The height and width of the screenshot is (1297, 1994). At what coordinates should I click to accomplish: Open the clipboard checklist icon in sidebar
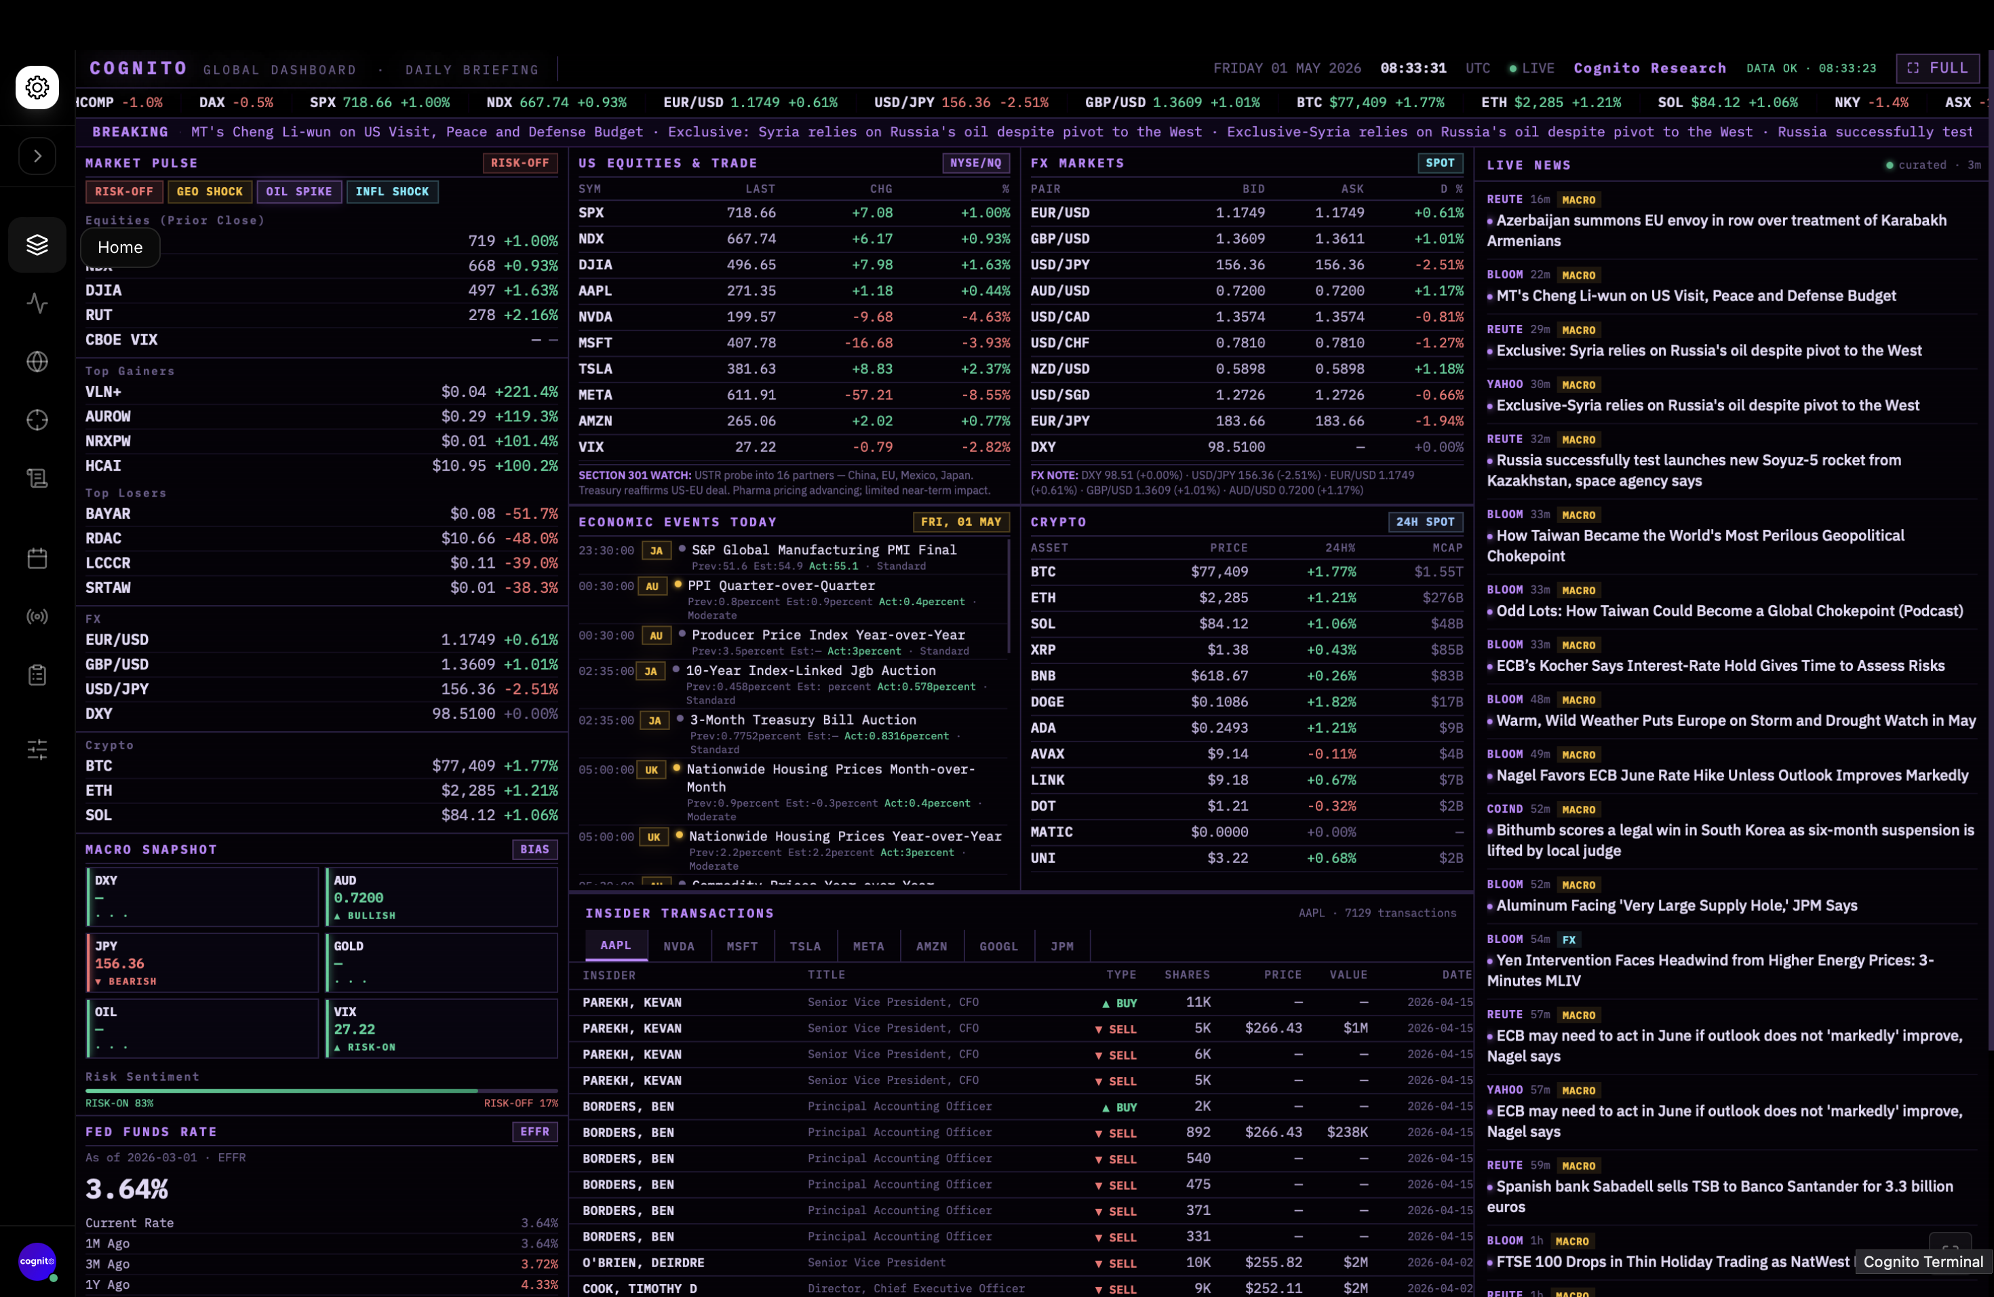pyautogui.click(x=37, y=674)
